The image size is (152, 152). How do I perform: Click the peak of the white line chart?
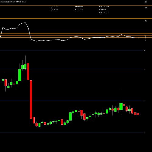[x=25, y=23]
